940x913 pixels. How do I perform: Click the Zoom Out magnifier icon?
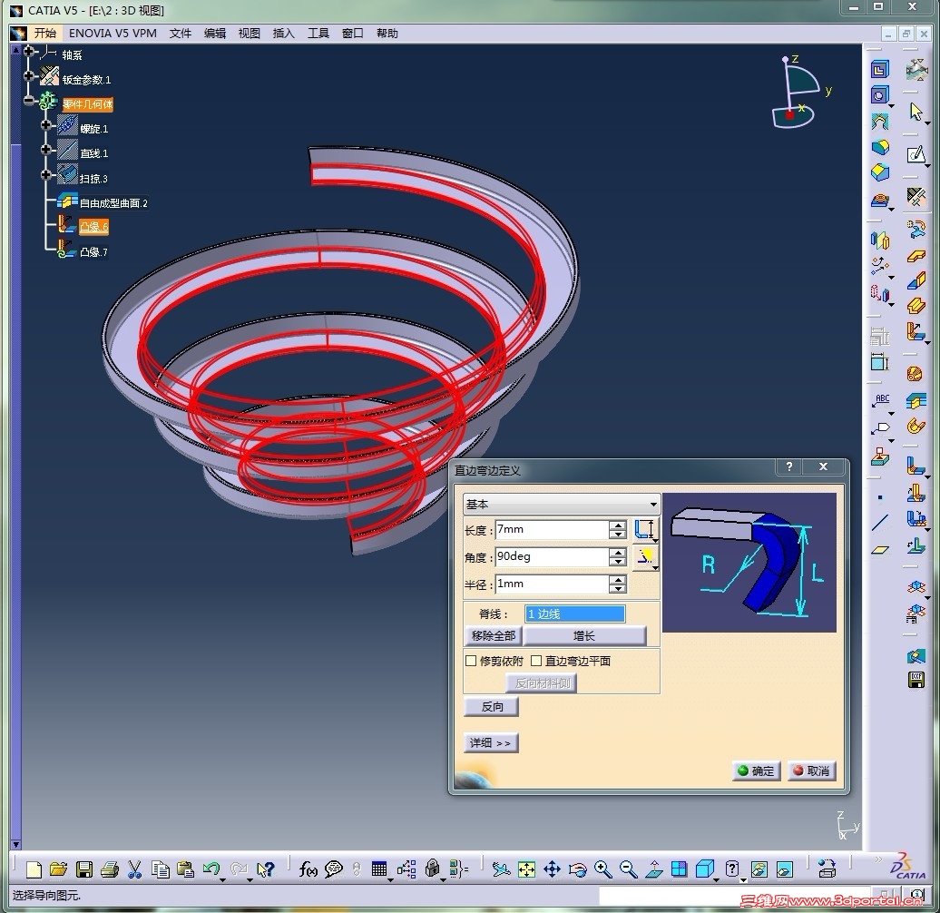[628, 869]
